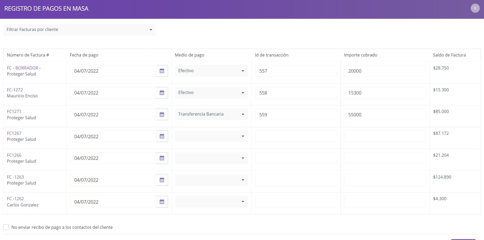Click empty Id de transacción field for FC1266
Viewport: 484px width, 240px height.
(296, 158)
